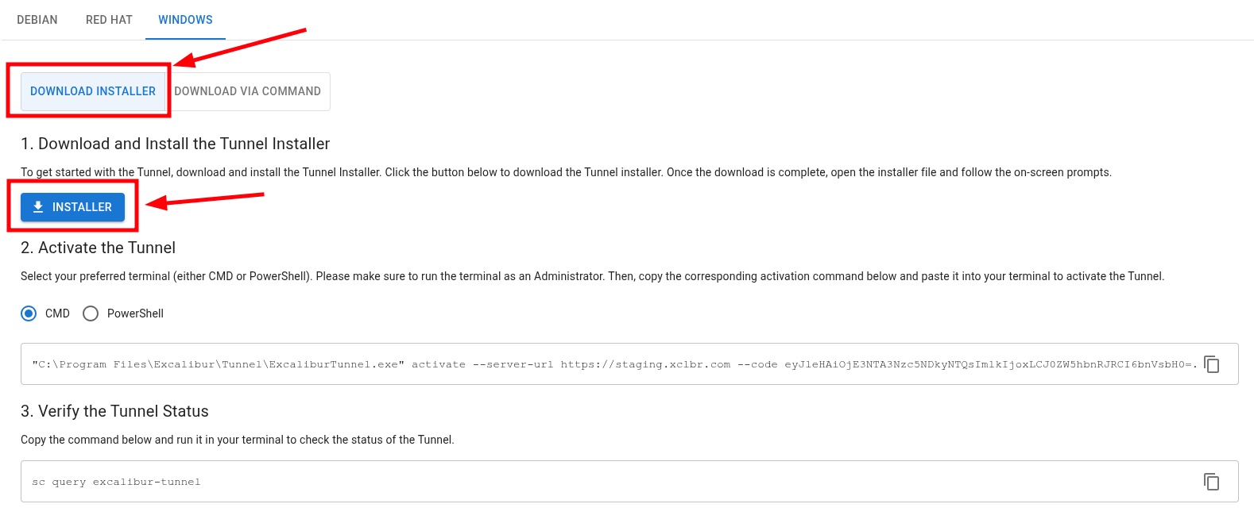The image size is (1254, 523).
Task: Click 'Download and Install the Tunnel Installer' heading
Action: coord(175,144)
